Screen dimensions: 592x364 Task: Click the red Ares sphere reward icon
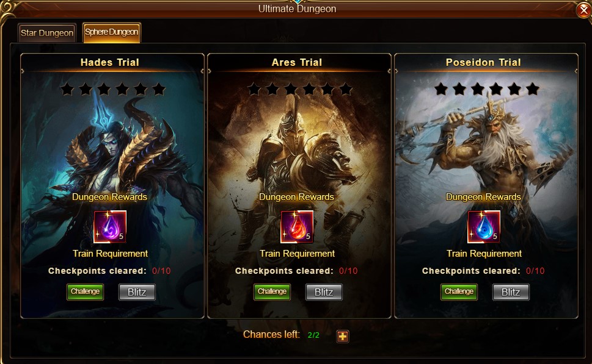click(x=297, y=226)
